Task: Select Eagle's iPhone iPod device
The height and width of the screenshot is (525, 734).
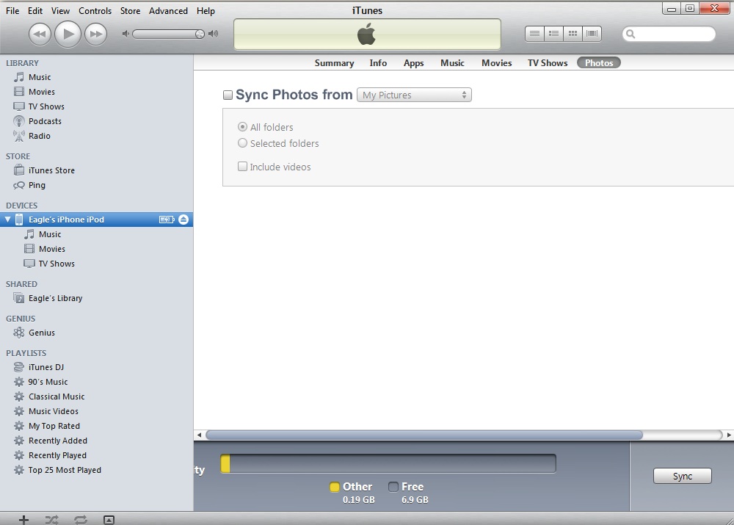Action: (96, 220)
